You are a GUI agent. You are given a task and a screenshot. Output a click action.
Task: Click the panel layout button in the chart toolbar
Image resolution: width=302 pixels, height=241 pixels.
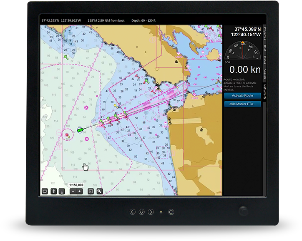pos(45,191)
